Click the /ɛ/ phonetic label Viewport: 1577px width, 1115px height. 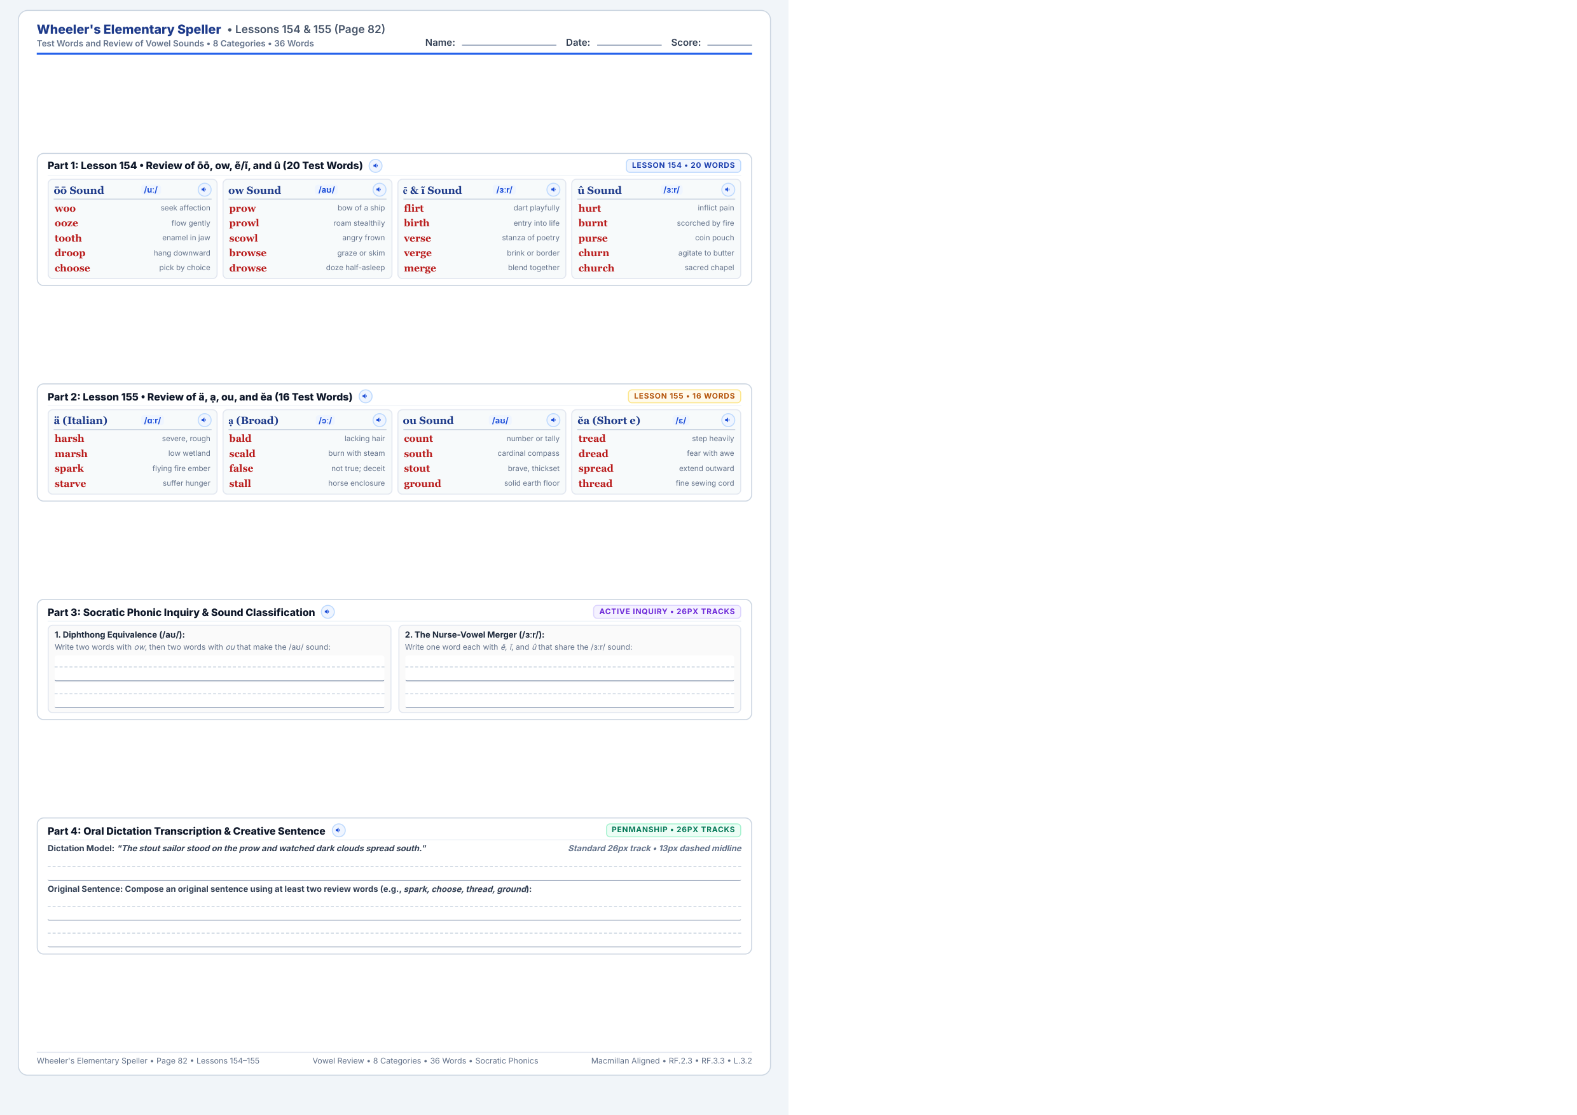[680, 420]
